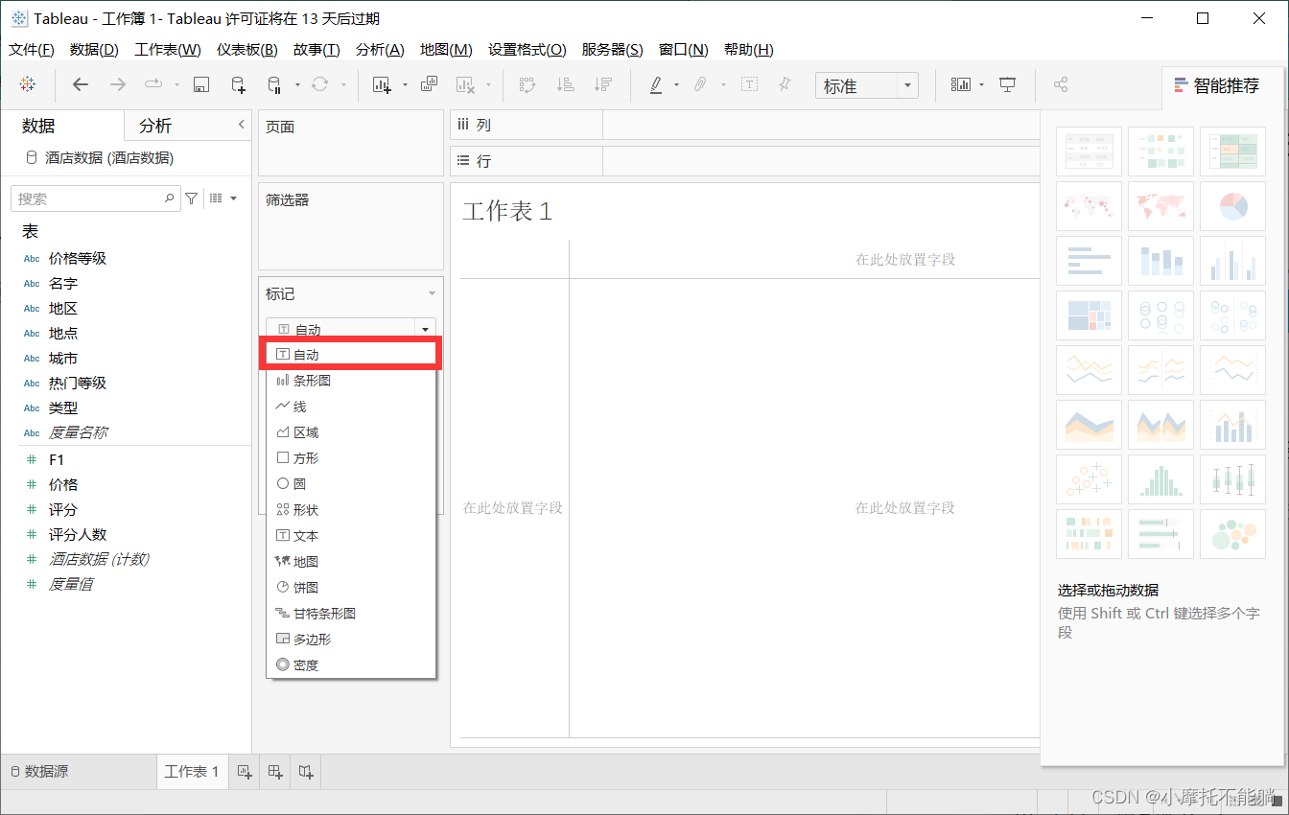Collapse the data pane with the chevron
Image resolution: width=1289 pixels, height=815 pixels.
241,125
